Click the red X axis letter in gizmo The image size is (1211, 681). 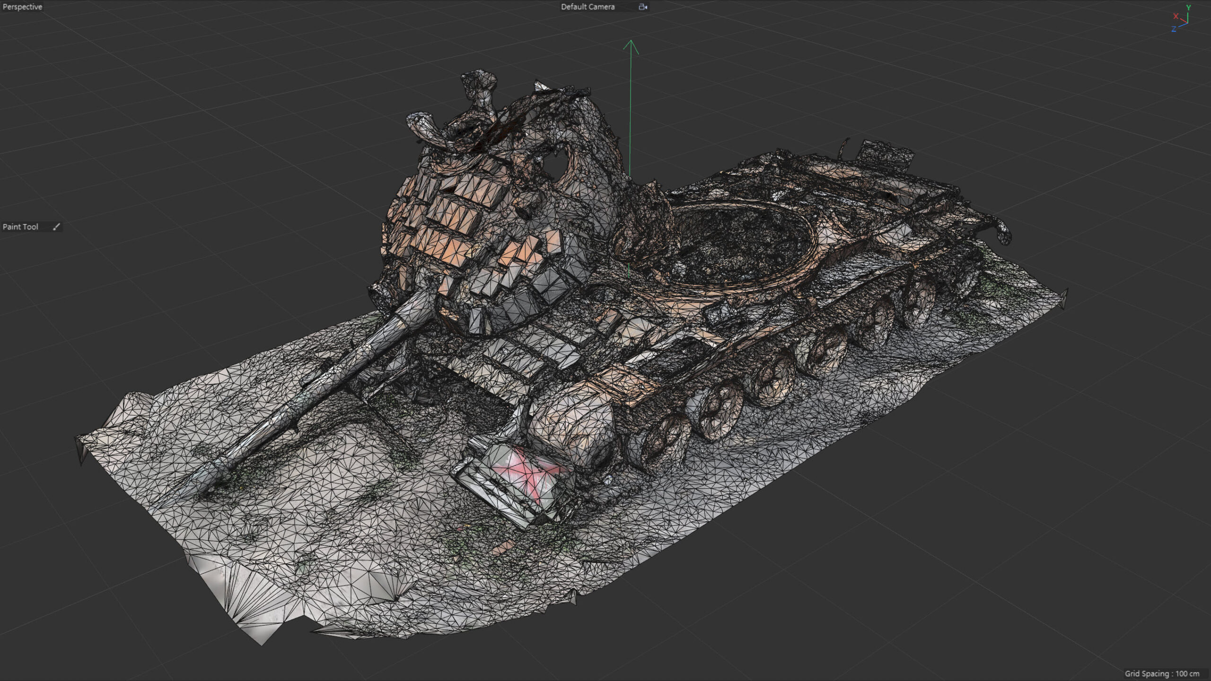(1176, 16)
